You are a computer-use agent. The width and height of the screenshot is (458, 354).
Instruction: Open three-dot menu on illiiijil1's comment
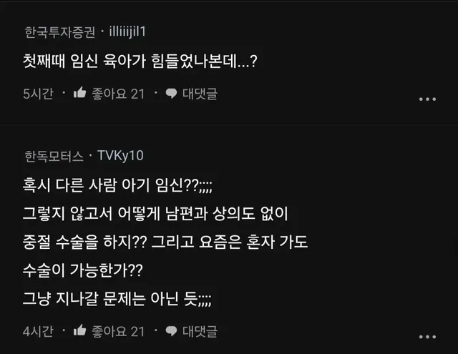(427, 98)
